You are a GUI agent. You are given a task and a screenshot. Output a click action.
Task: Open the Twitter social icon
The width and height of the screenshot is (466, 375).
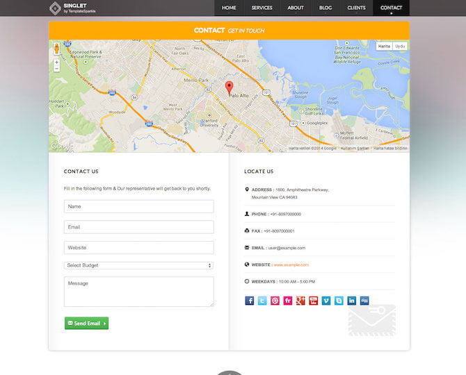(x=262, y=301)
